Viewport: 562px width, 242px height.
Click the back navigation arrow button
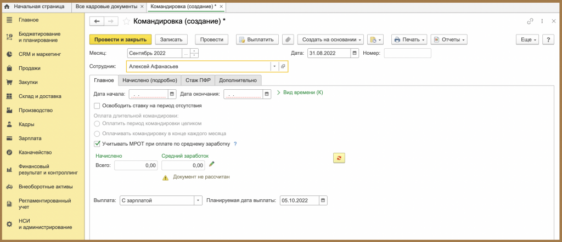[97, 21]
